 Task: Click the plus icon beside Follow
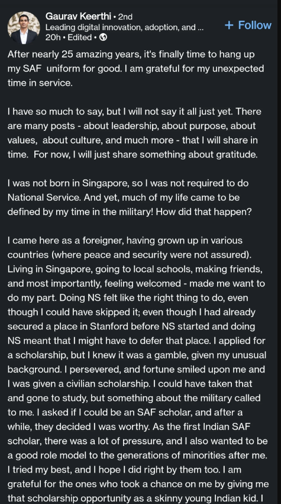pos(229,25)
